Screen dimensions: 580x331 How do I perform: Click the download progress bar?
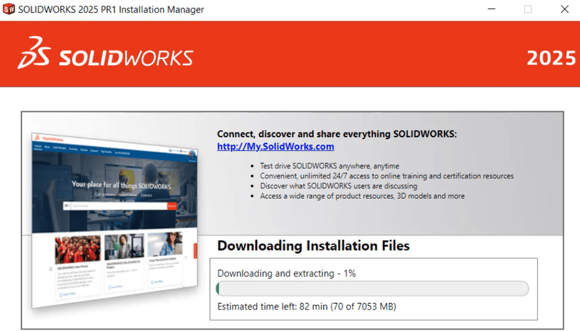pyautogui.click(x=372, y=289)
